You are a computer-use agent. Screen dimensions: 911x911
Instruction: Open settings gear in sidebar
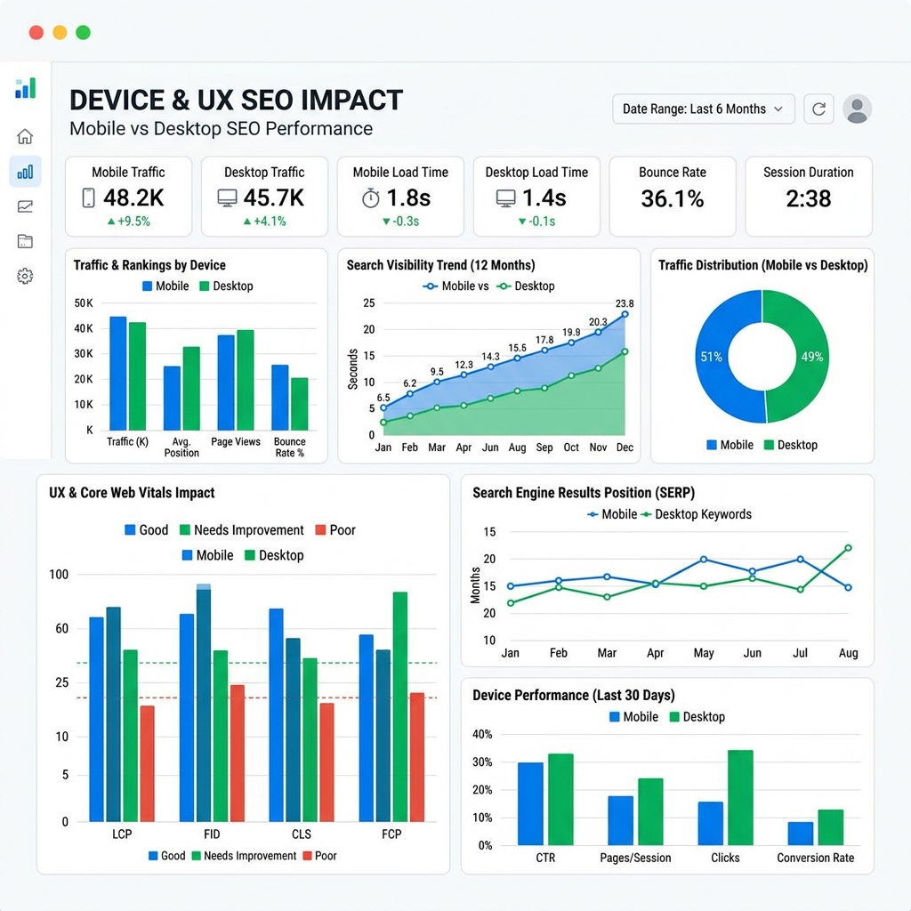tap(25, 276)
